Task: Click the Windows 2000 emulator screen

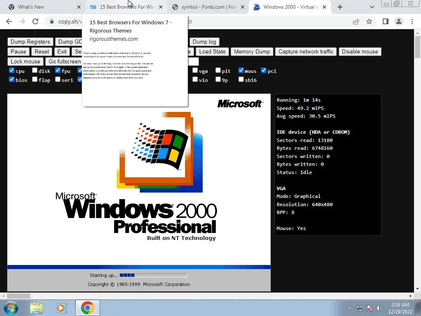Action: tap(139, 193)
